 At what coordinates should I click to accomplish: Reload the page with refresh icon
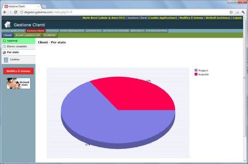point(16,12)
